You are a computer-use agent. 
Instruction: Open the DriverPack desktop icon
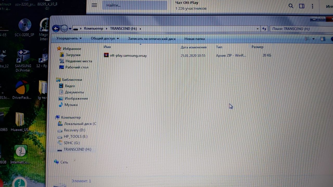pos(22,90)
